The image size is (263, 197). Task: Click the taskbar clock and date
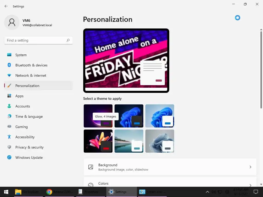[x=241, y=192]
